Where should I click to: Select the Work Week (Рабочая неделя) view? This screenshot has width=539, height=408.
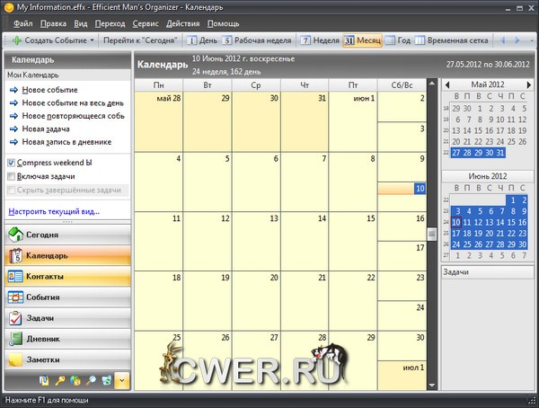[x=257, y=40]
